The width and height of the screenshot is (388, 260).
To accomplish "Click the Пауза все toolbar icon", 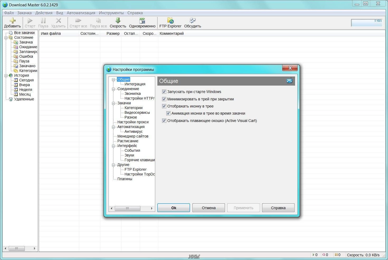I will point(98,21).
